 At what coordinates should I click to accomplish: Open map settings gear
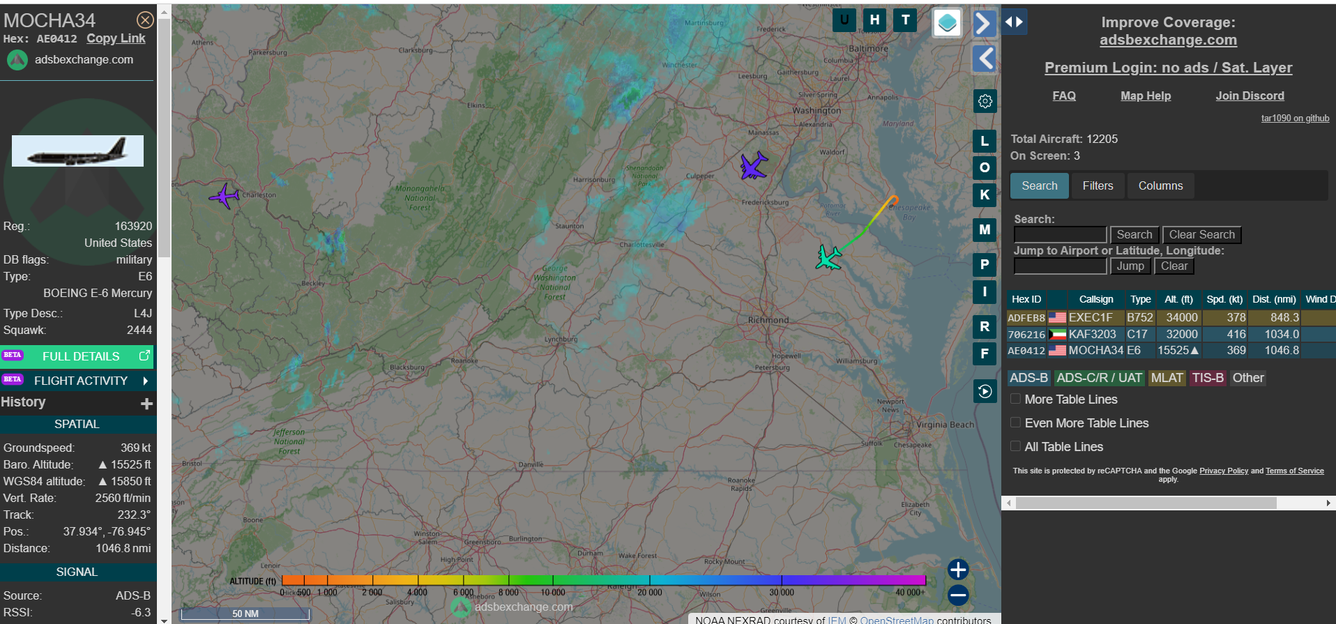tap(985, 102)
